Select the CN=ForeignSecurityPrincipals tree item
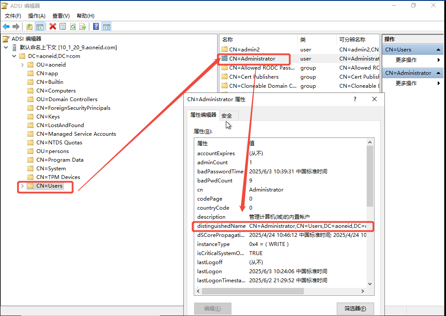The height and width of the screenshot is (316, 446). pyautogui.click(x=73, y=108)
